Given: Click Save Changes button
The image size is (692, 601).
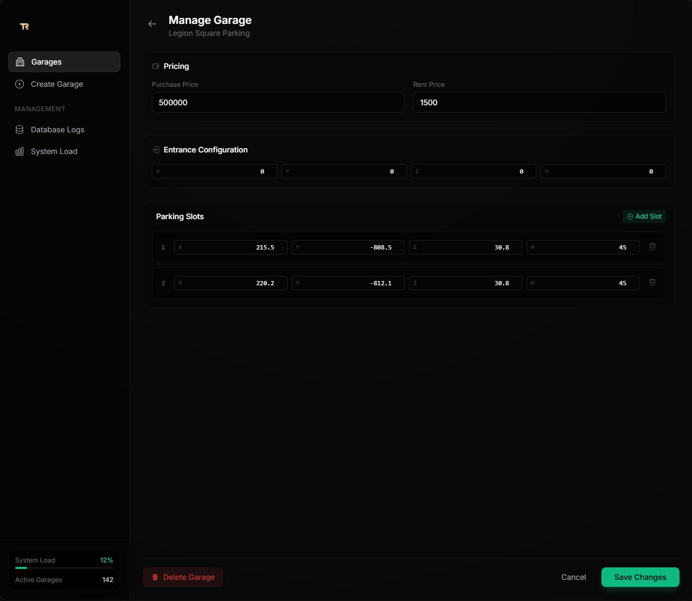Looking at the screenshot, I should click(640, 577).
